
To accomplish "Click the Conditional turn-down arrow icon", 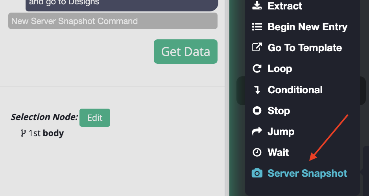I will tap(257, 90).
